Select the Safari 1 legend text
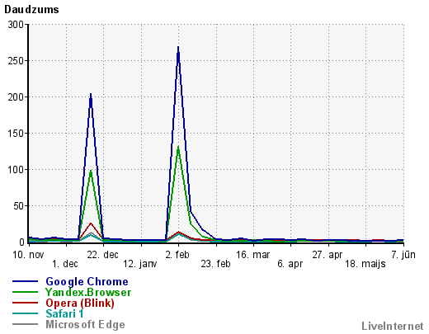The image size is (429, 334). 64,313
